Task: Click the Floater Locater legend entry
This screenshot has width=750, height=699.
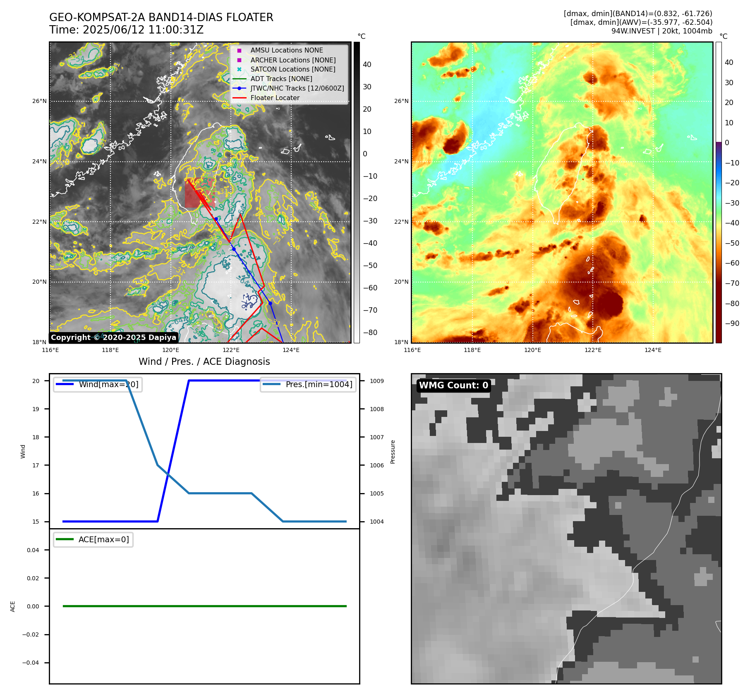Action: coord(275,98)
